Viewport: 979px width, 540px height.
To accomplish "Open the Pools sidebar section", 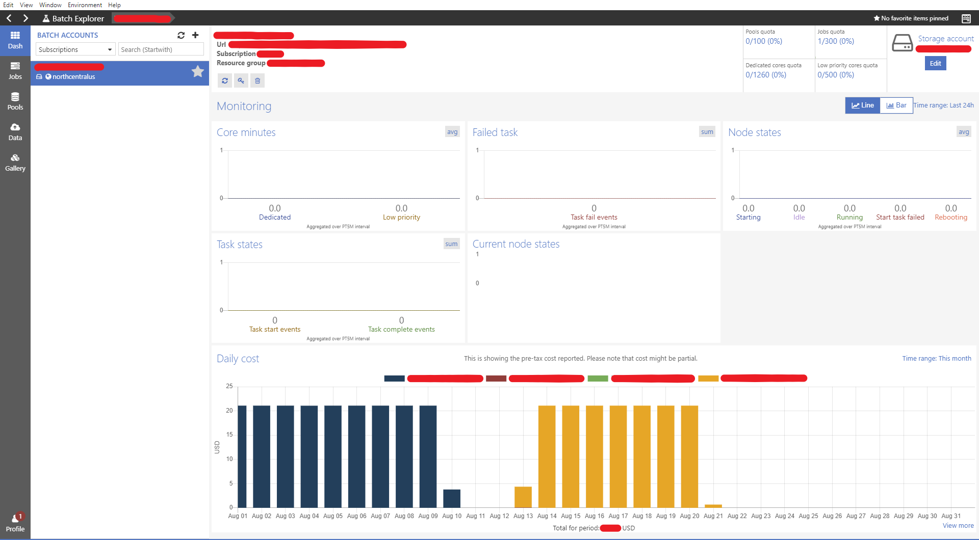I will click(15, 101).
